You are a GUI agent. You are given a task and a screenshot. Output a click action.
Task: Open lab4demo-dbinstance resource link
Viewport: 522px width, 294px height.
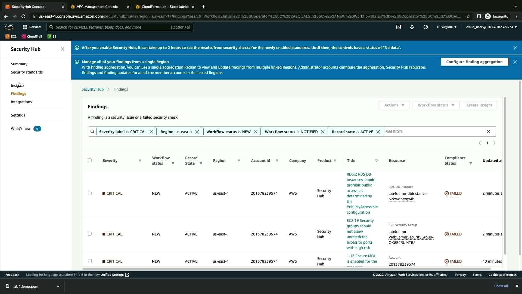click(x=408, y=196)
